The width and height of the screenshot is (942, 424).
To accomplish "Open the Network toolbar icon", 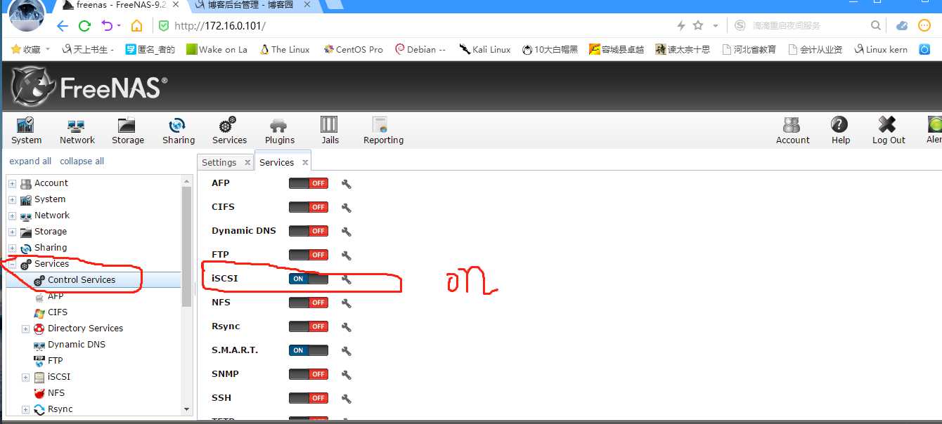I will click(77, 131).
